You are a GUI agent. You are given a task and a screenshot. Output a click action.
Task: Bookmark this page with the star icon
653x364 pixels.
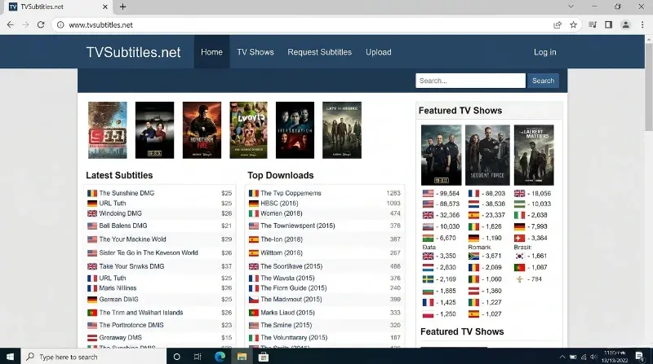pyautogui.click(x=574, y=25)
